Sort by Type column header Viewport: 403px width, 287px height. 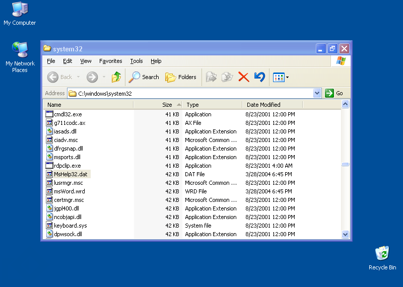point(212,105)
